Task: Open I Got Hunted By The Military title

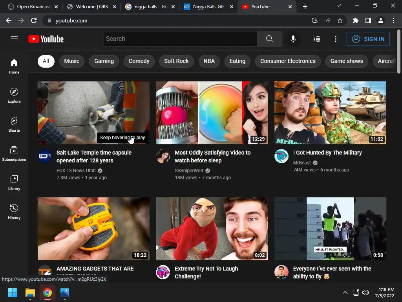Action: coord(327,153)
